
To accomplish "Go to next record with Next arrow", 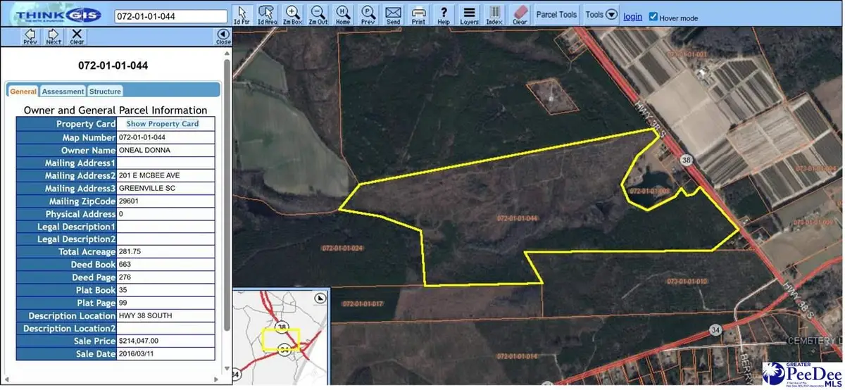I will coord(54,37).
